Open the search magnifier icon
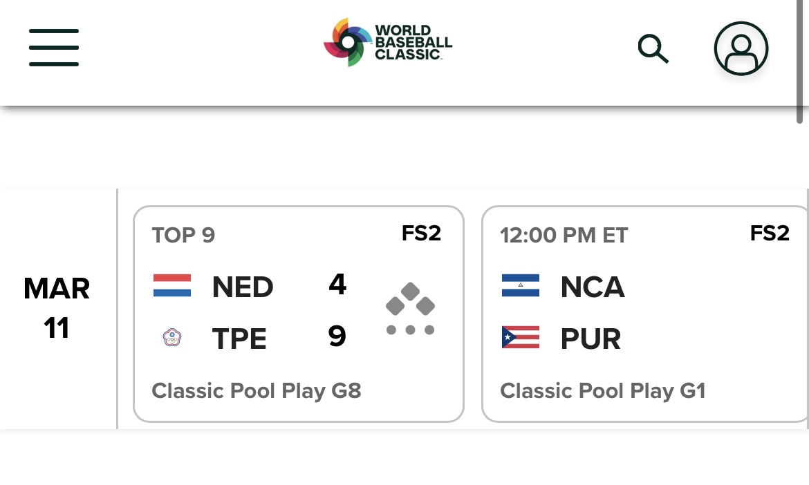 tap(653, 48)
